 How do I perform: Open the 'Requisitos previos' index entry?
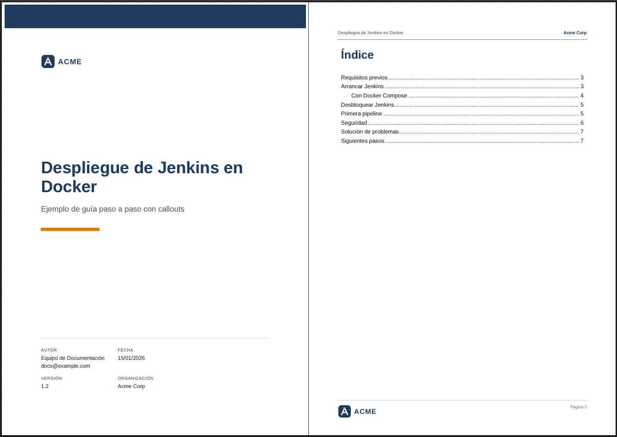[462, 78]
